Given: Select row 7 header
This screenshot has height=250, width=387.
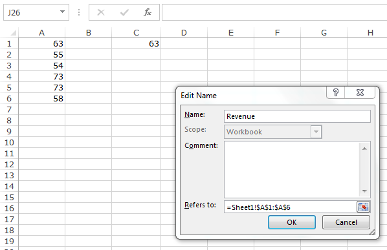Looking at the screenshot, I should tap(9, 109).
